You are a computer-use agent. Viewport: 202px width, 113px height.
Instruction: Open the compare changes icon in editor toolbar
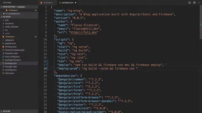pos(189,3)
